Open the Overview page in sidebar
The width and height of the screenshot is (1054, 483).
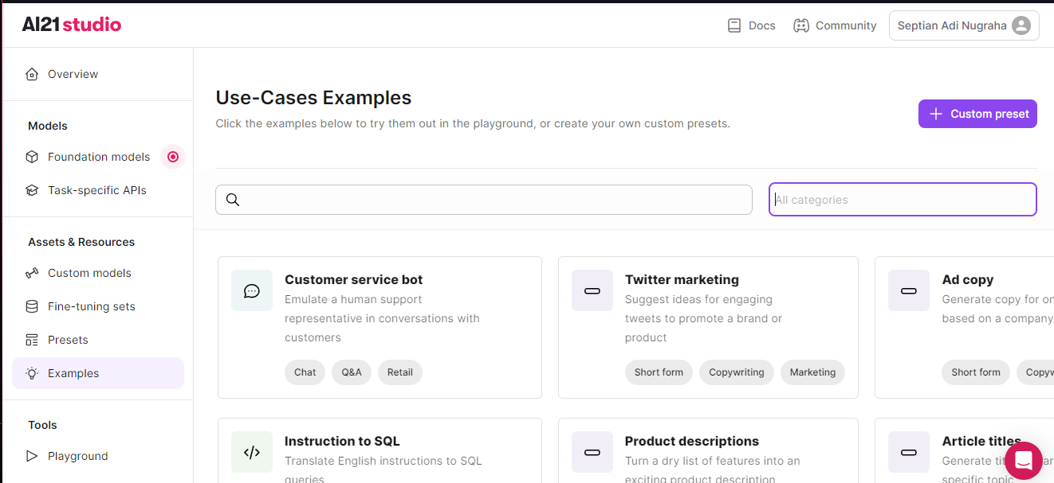[x=73, y=74]
